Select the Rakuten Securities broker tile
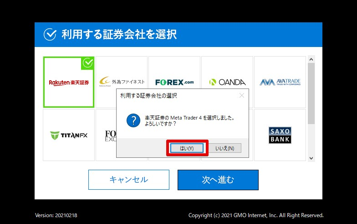357x224 pixels. [68, 82]
